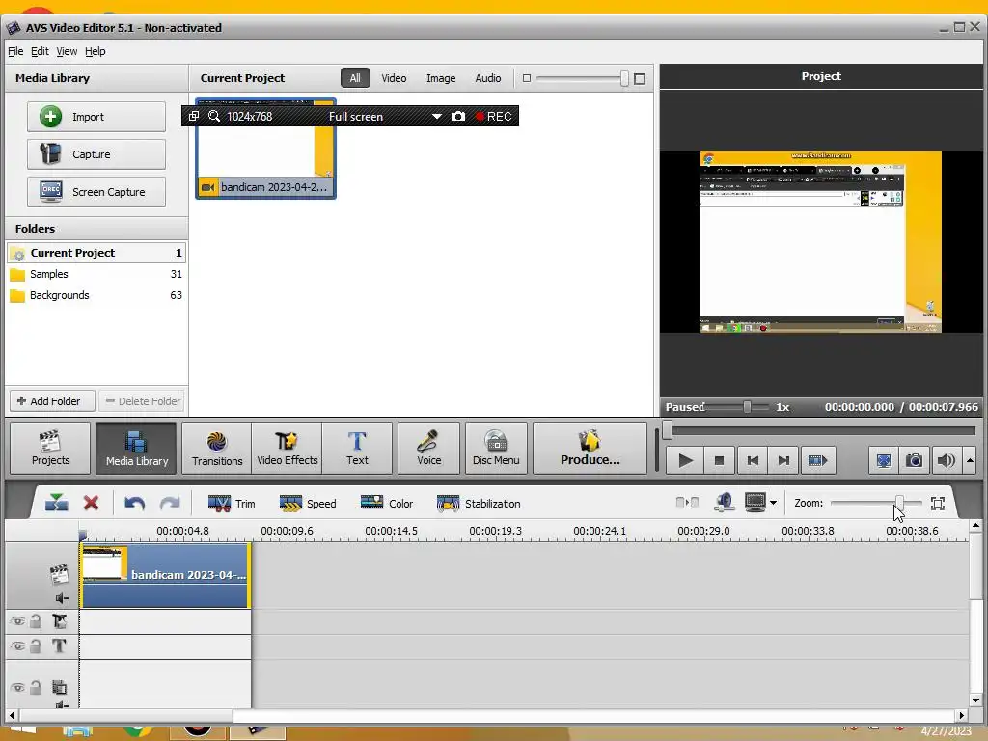Toggle visibility of the text track
The height and width of the screenshot is (741, 988).
pos(17,645)
